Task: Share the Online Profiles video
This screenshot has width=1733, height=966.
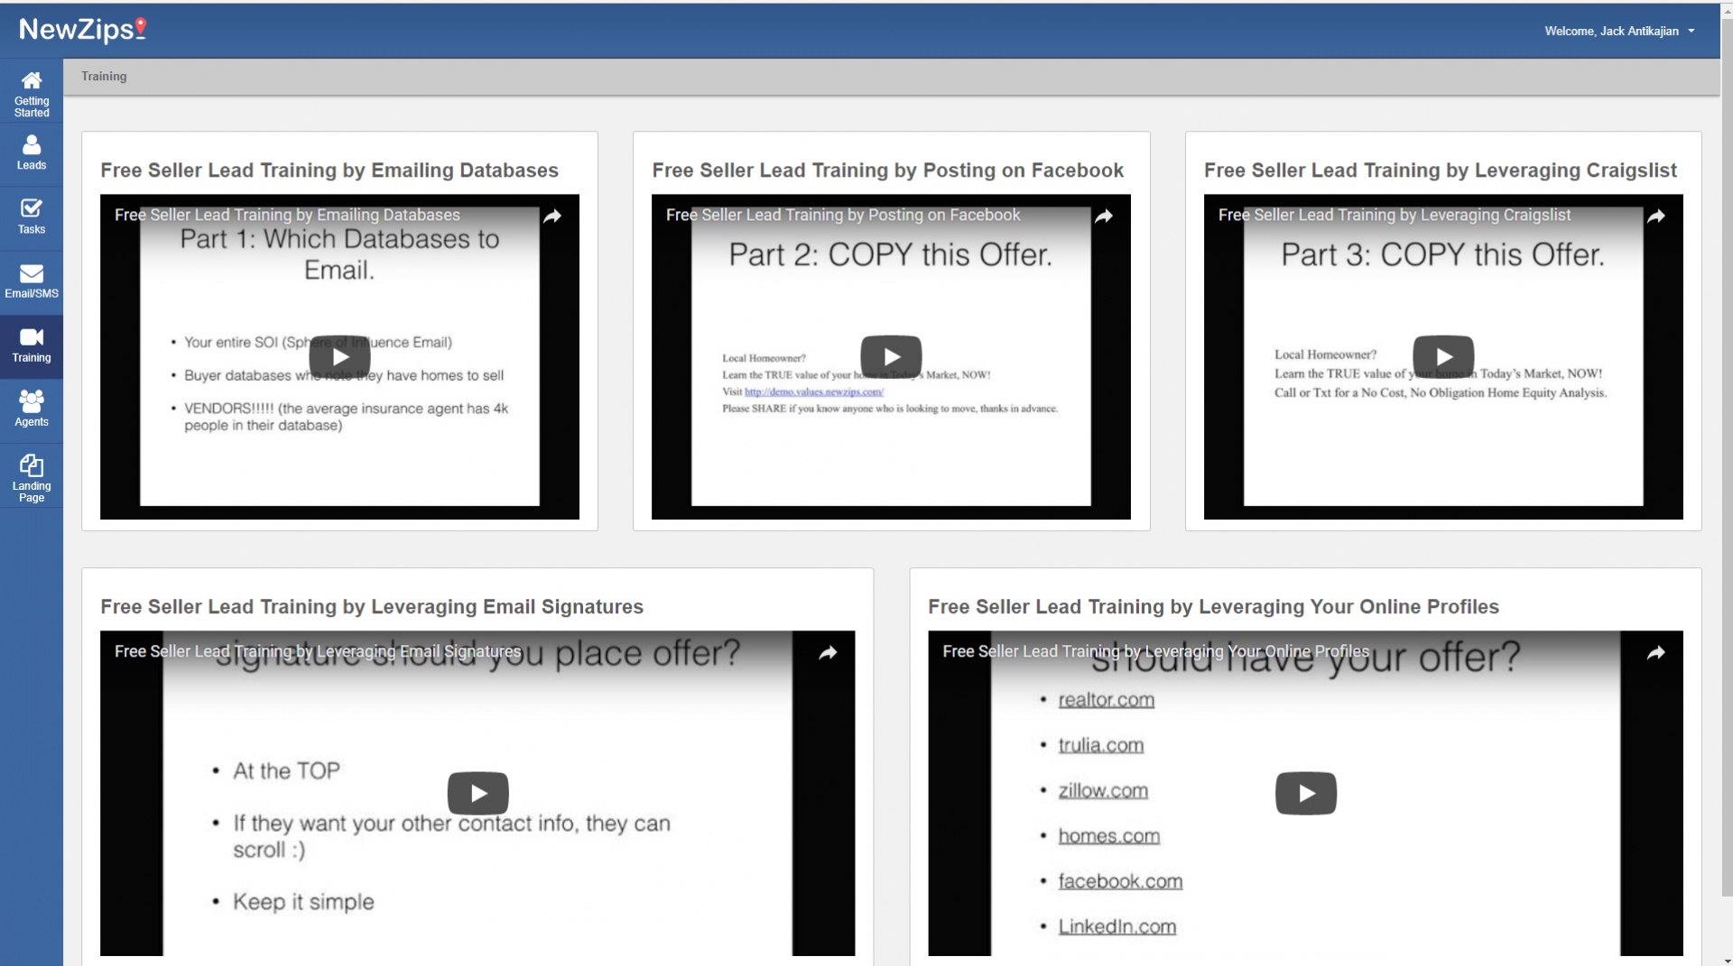Action: pos(1656,653)
